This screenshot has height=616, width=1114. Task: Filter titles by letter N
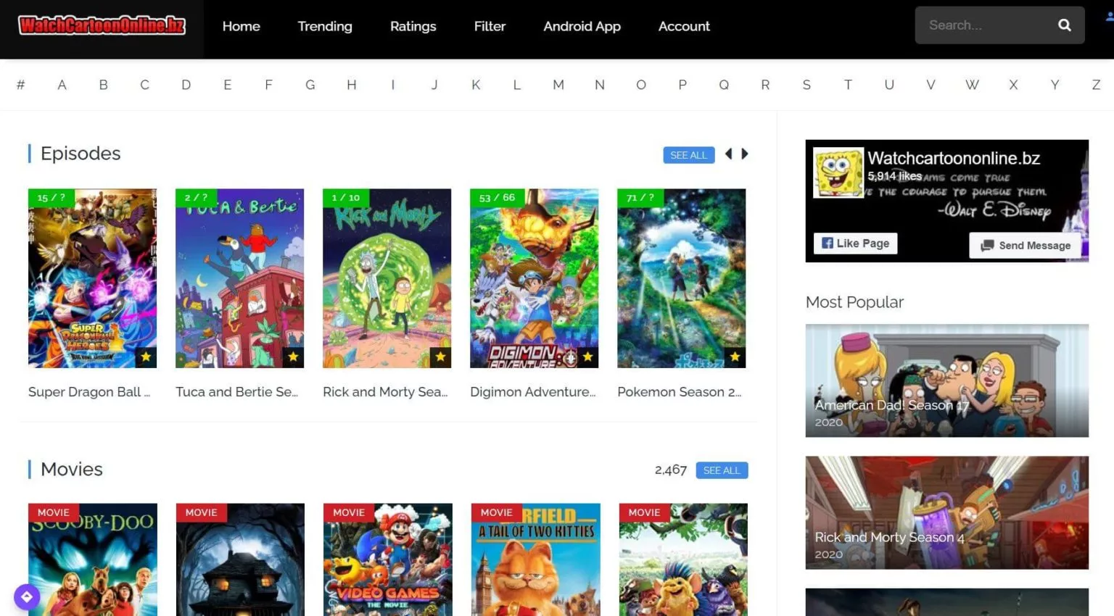600,85
